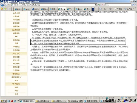Click the Add to Favorites icon
The width and height of the screenshot is (137, 103).
tap(5, 9)
